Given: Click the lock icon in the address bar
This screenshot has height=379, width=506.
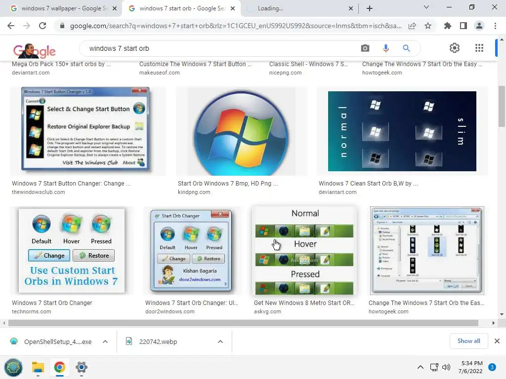Looking at the screenshot, I should tap(62, 26).
